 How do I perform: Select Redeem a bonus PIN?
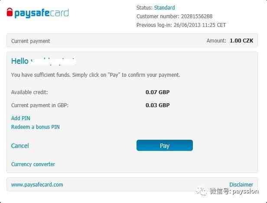[36, 127]
